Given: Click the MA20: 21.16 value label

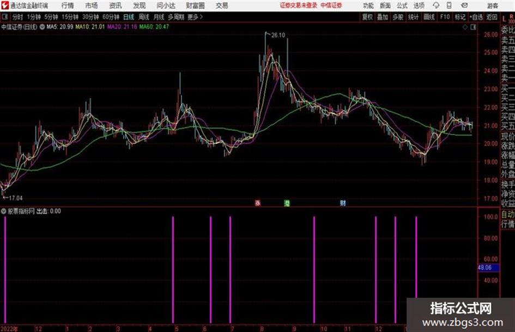Looking at the screenshot, I should coord(122,27).
